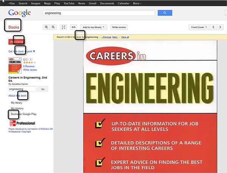Open Documents in the top bar
The image size is (227, 173).
[107, 3]
